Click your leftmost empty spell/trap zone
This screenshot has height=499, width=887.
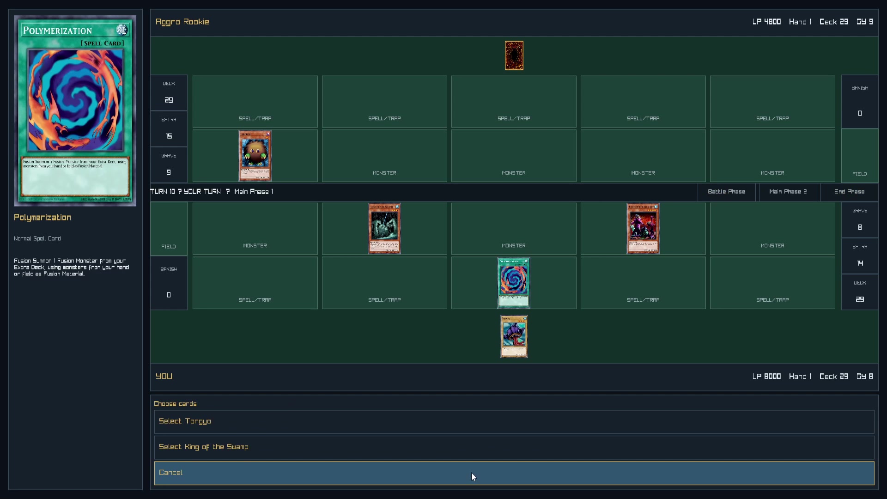pyautogui.click(x=255, y=283)
